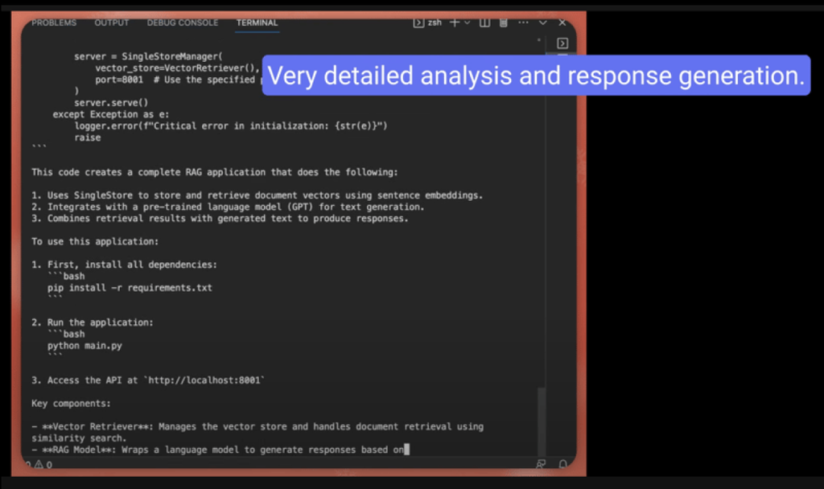
Task: Select the DEBUG CONSOLE tab
Action: tap(183, 23)
